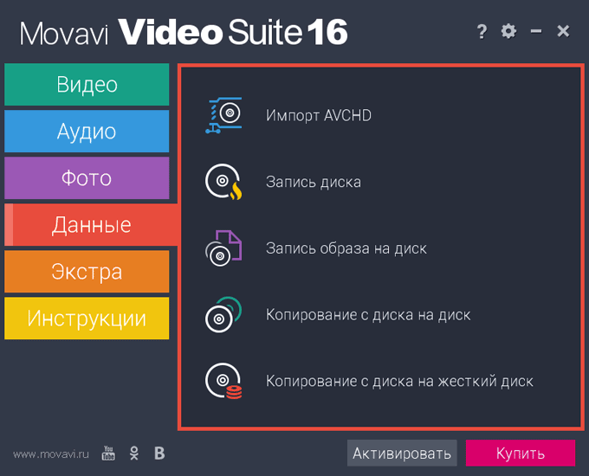Open the VK social icon
The width and height of the screenshot is (589, 476).
point(159,453)
